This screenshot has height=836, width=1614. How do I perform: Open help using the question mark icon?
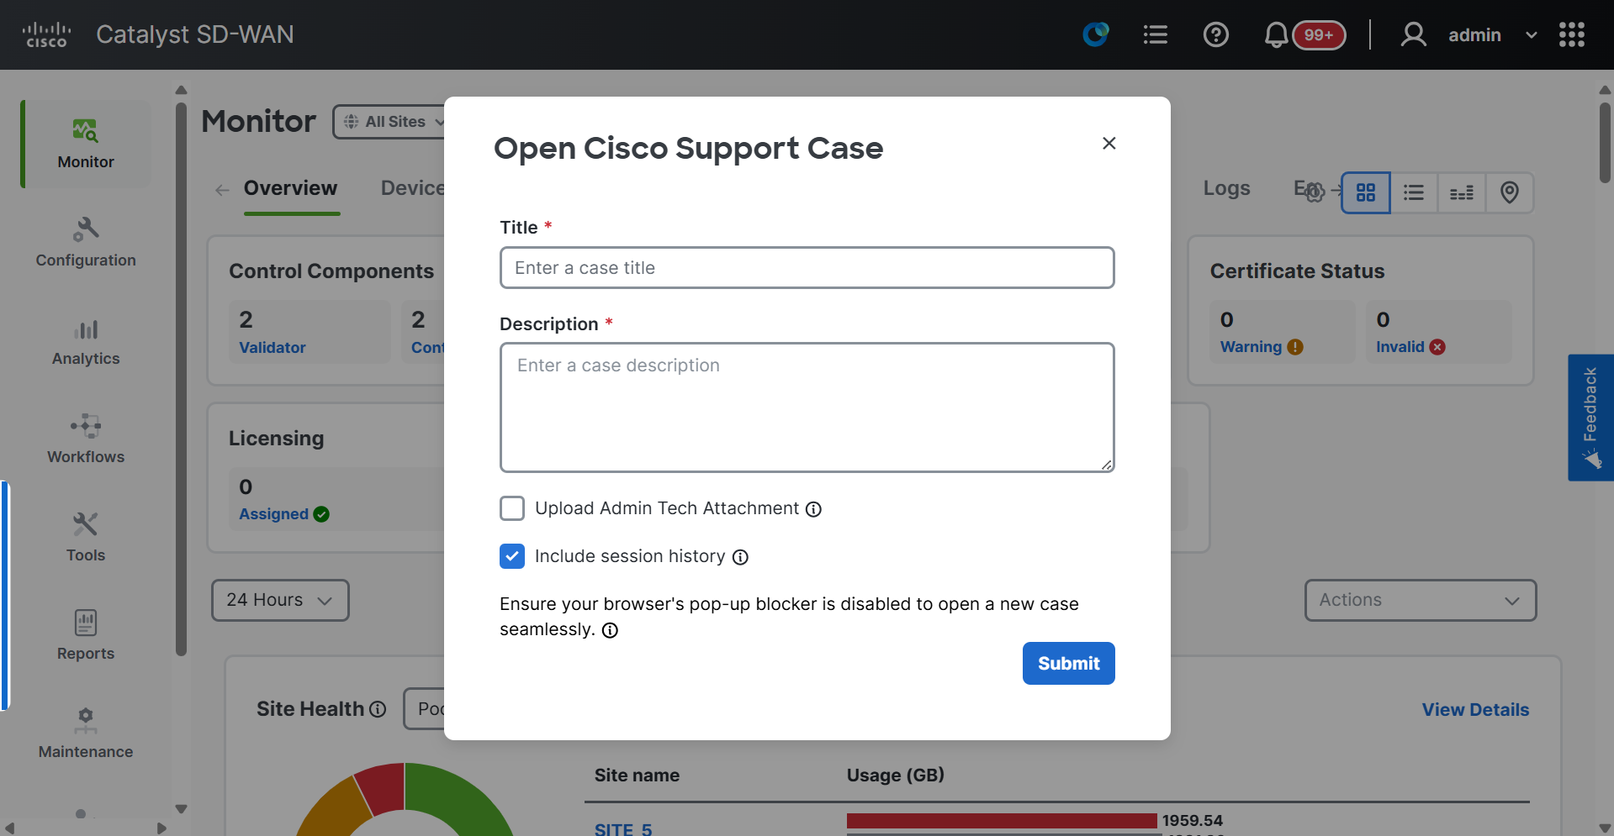pos(1215,34)
